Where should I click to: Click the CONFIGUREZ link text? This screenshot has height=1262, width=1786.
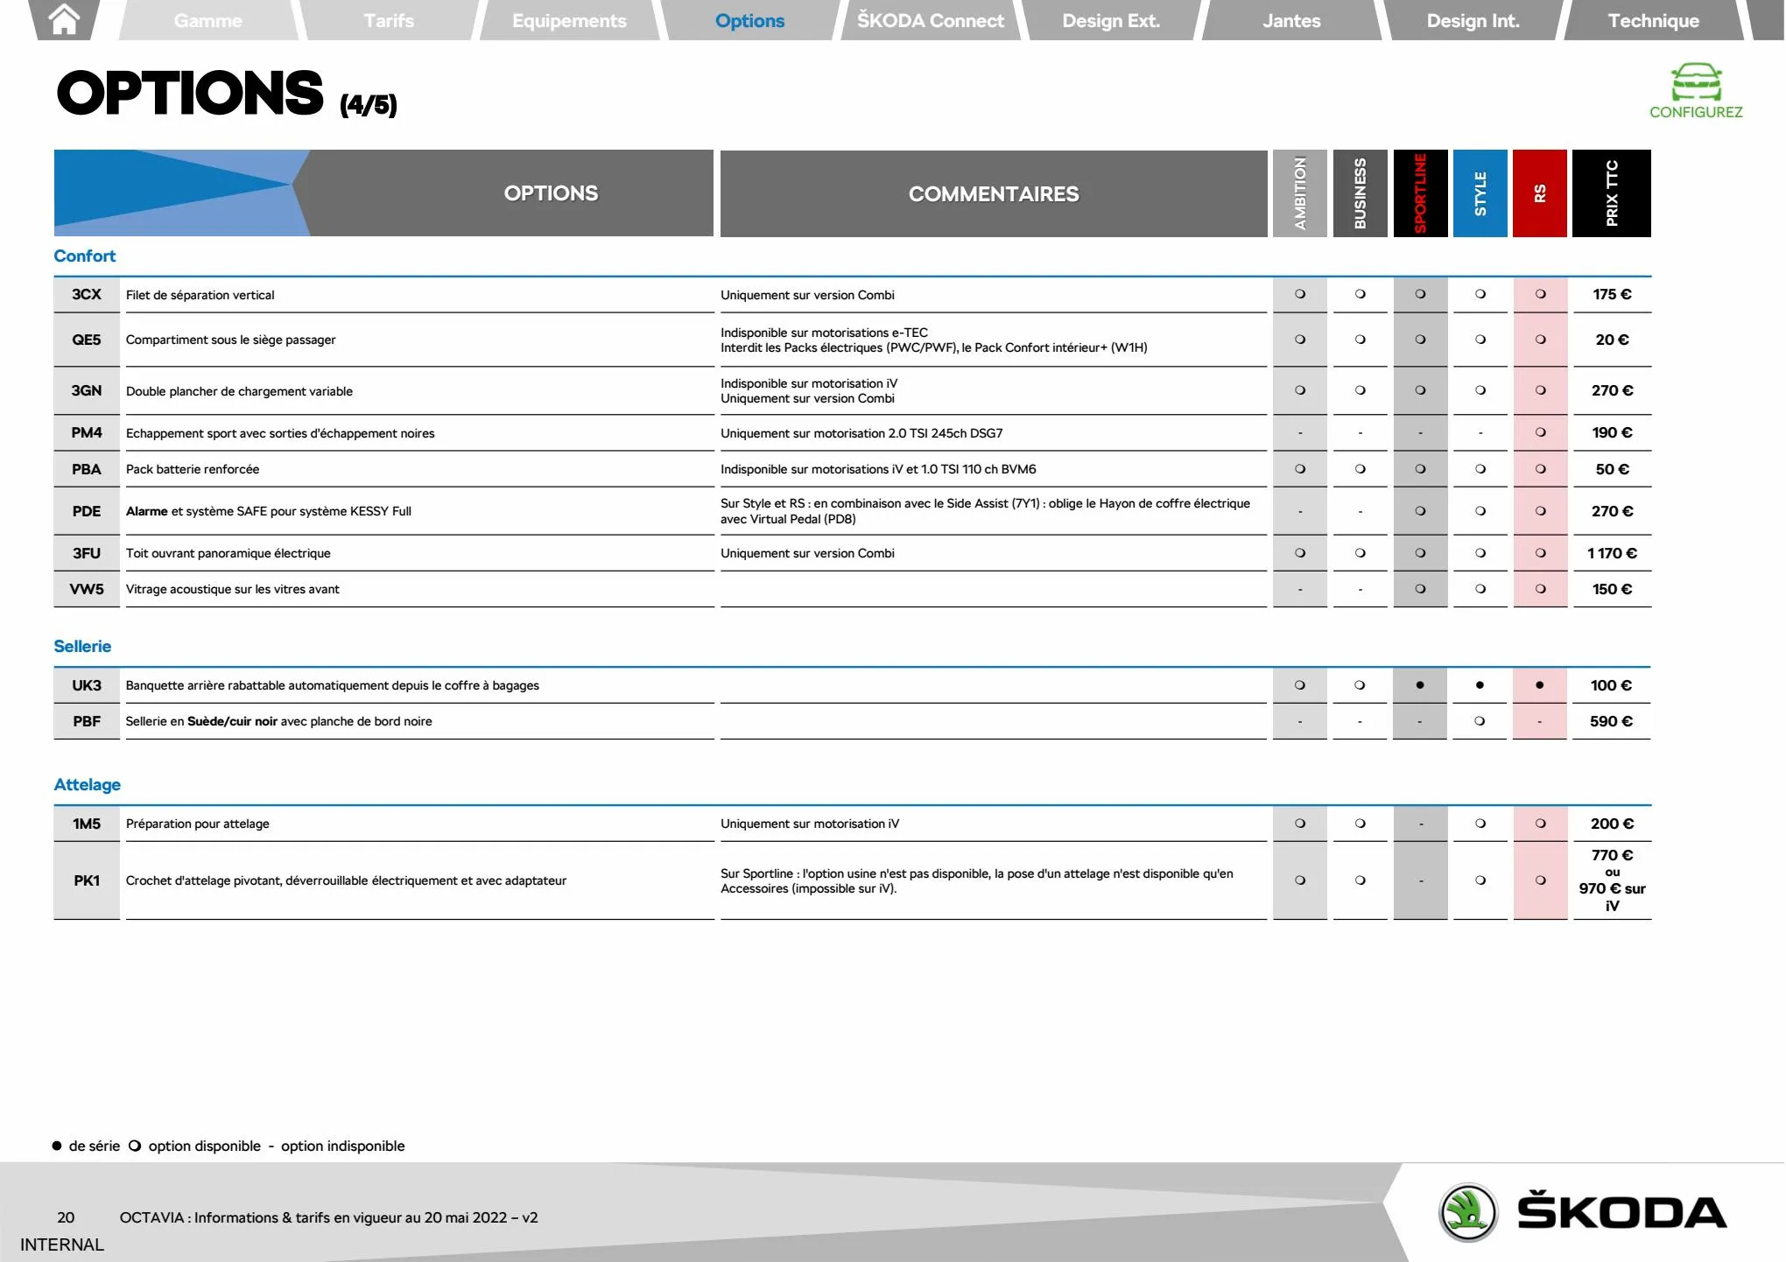click(1696, 112)
